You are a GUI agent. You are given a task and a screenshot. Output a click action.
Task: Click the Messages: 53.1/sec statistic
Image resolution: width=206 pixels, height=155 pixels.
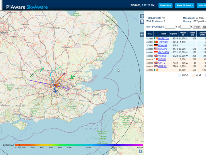coord(194,18)
